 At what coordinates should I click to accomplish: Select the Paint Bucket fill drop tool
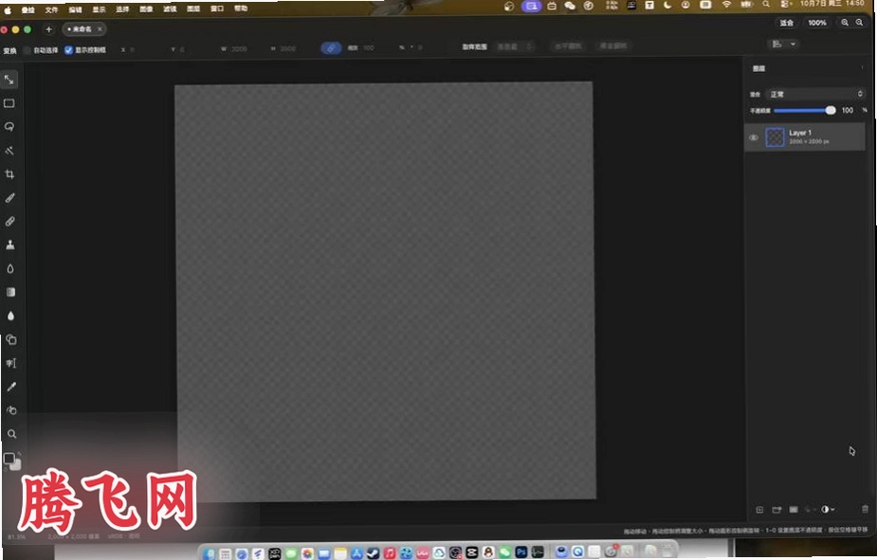pyautogui.click(x=10, y=316)
